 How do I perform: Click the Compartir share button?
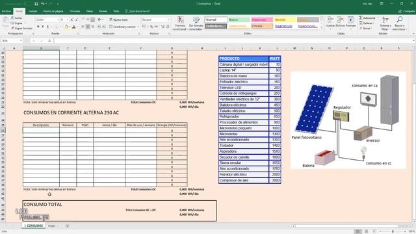406,11
